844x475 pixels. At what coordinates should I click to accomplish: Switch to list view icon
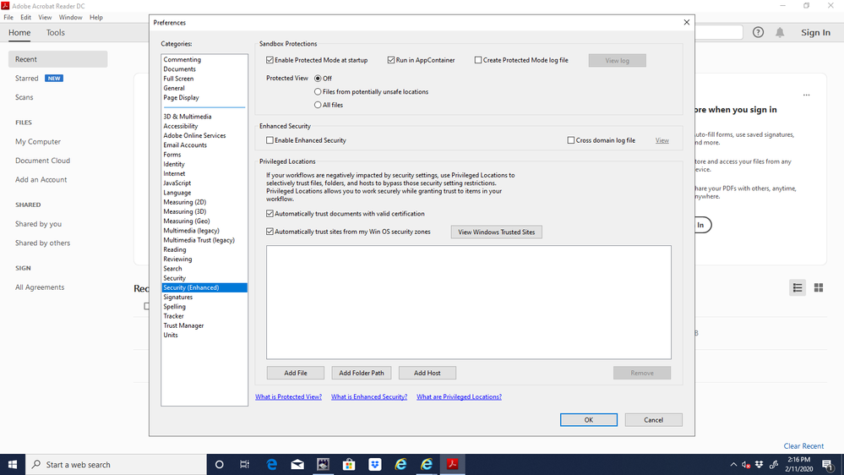coord(798,287)
